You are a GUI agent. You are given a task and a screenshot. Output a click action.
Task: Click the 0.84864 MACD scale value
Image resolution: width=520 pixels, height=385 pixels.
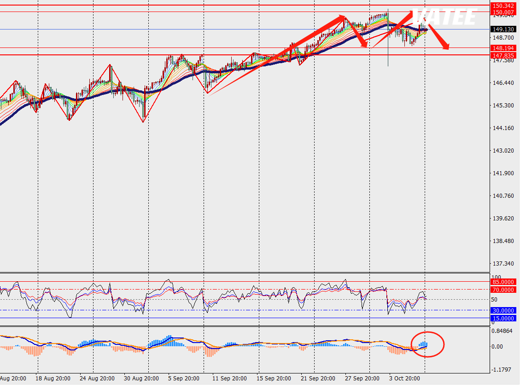(502, 331)
